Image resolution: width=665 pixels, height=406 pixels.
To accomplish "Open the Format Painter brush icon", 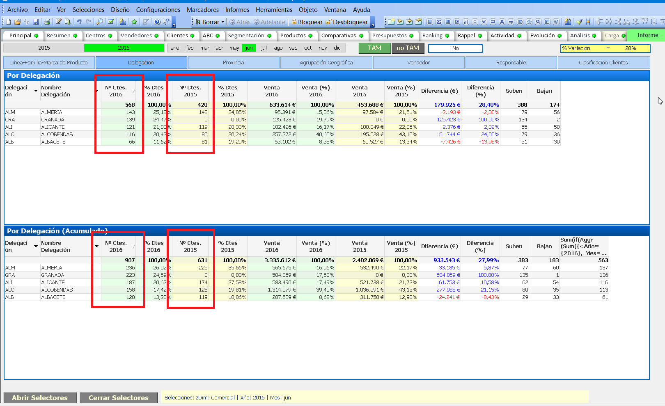I will (579, 22).
